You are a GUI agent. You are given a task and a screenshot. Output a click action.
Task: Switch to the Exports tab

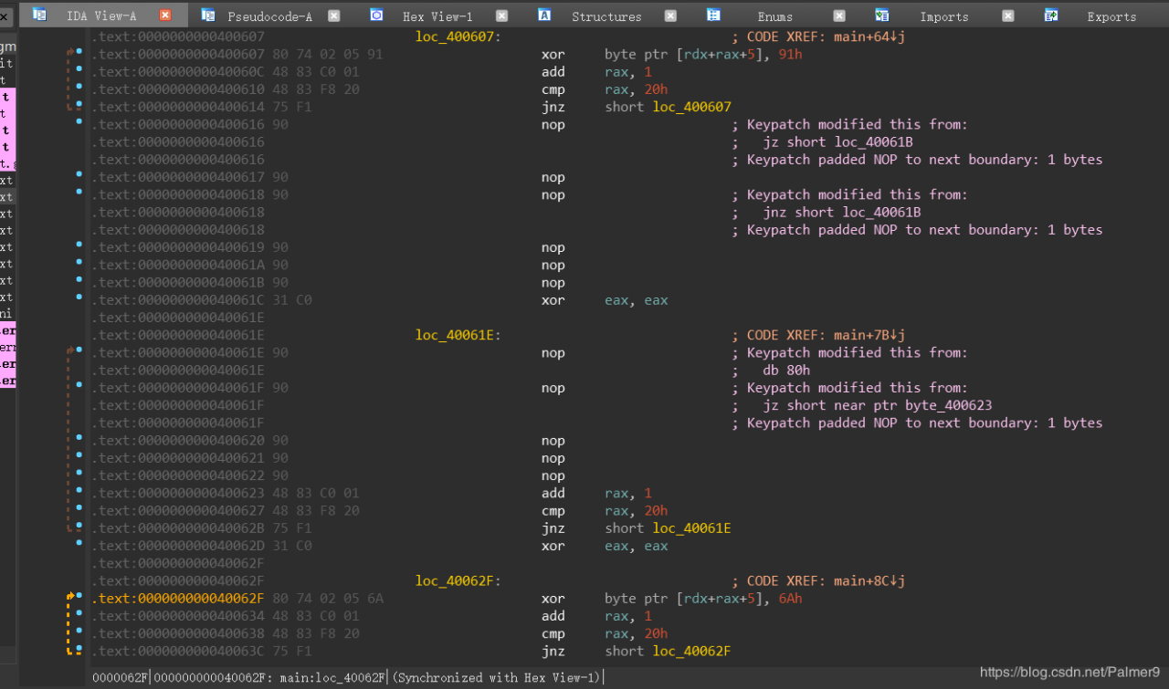click(1111, 16)
